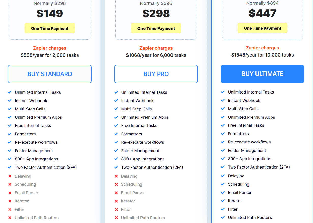Select the crossed-out Normally $596 price text

pos(156,3)
